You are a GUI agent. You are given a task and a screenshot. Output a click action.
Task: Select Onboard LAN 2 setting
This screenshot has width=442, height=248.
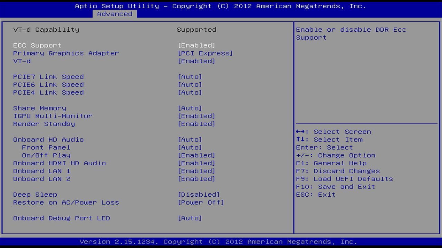pos(42,179)
